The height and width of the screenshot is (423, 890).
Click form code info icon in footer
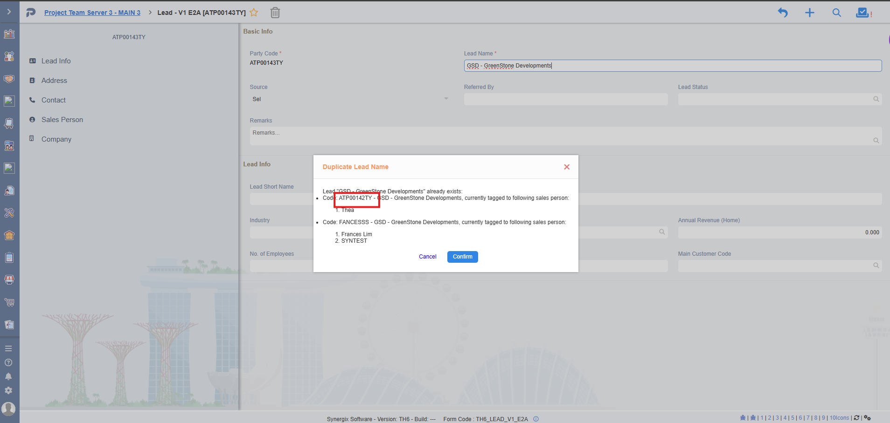pos(536,419)
